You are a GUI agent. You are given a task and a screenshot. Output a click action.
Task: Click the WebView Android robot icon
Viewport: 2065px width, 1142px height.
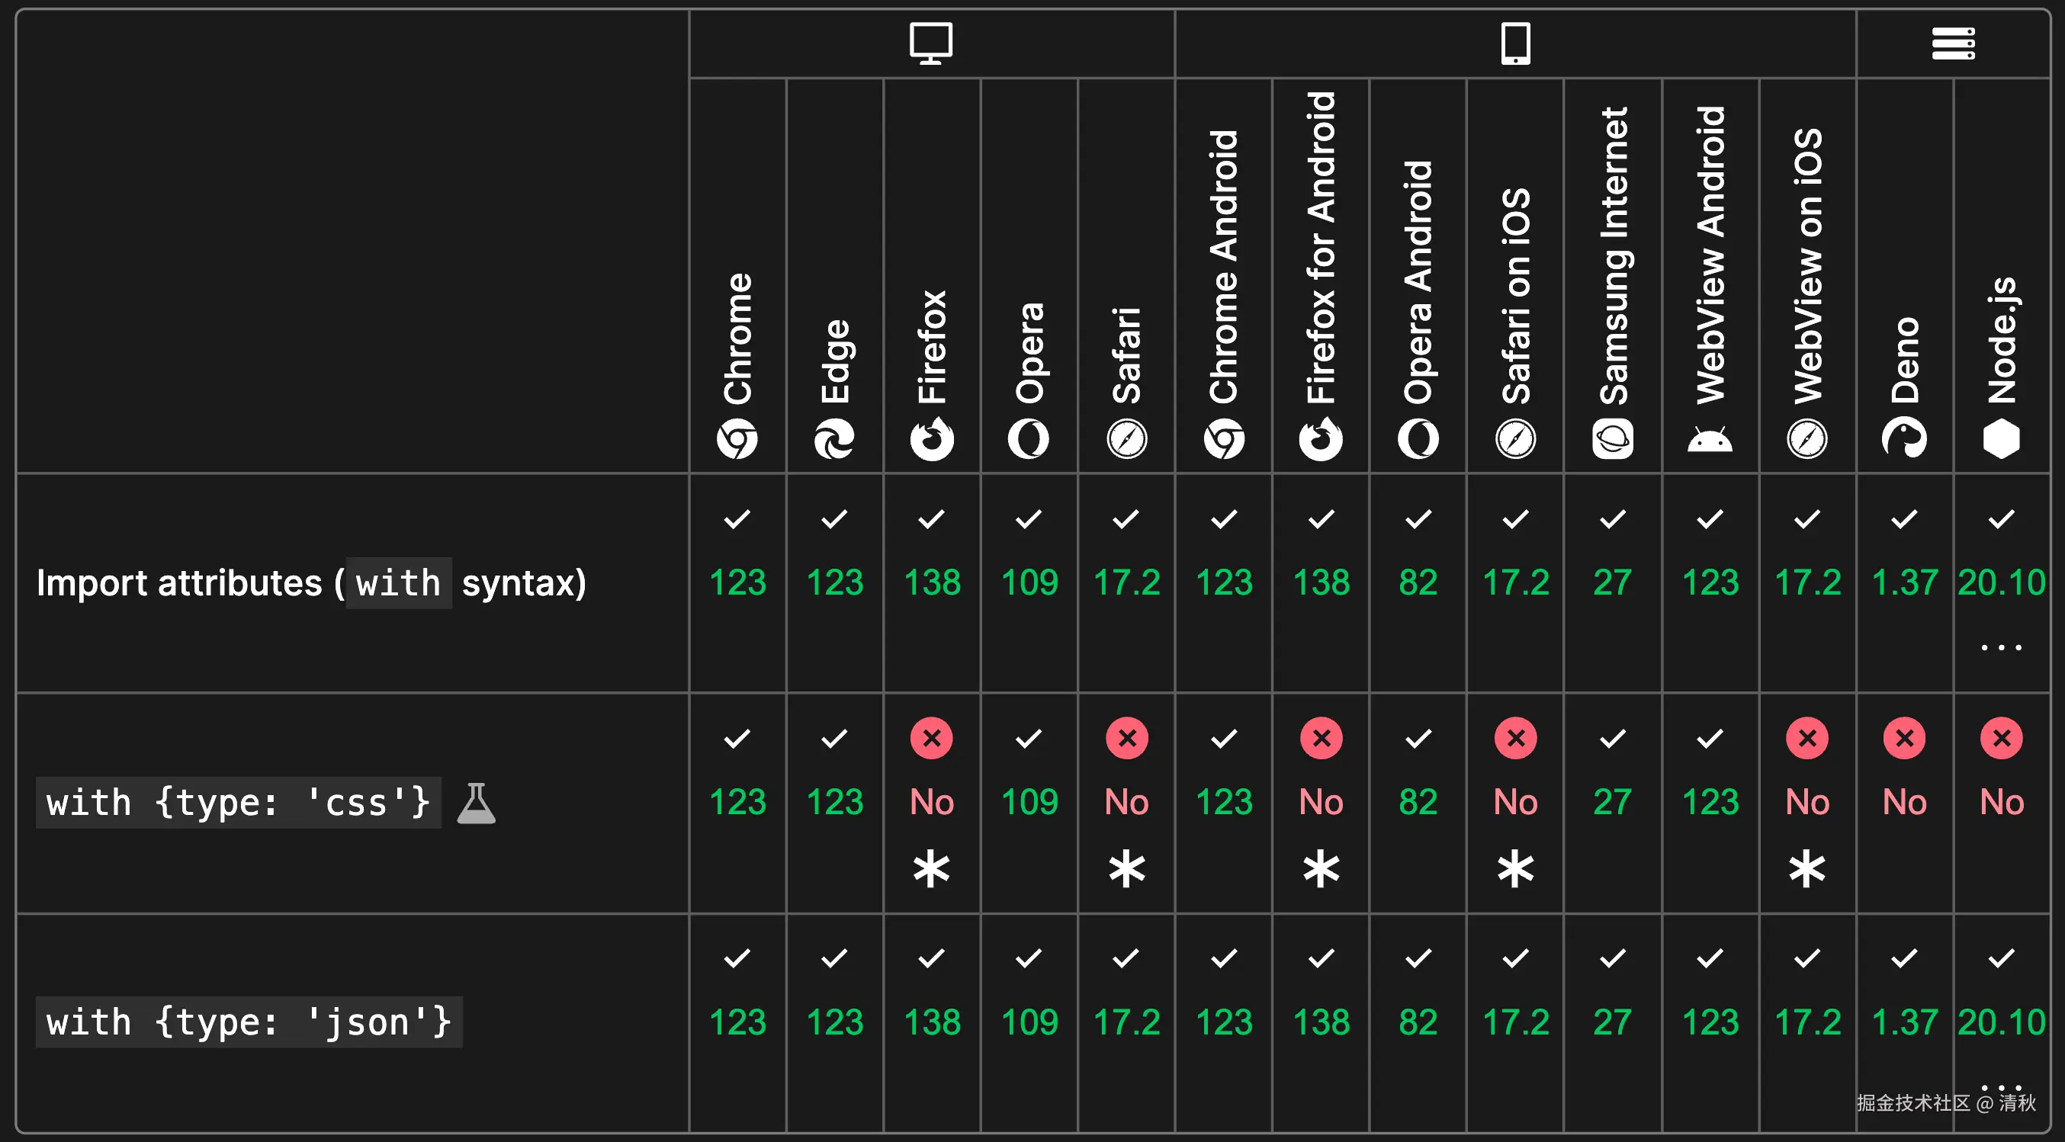click(x=1709, y=439)
